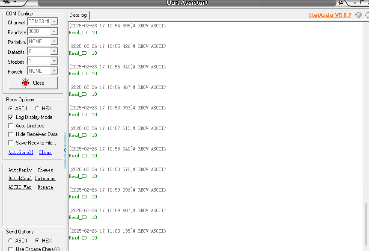Screen dimensions: 369x251
Task: Toggle Log Display Mode checkbox
Action: tap(11, 117)
